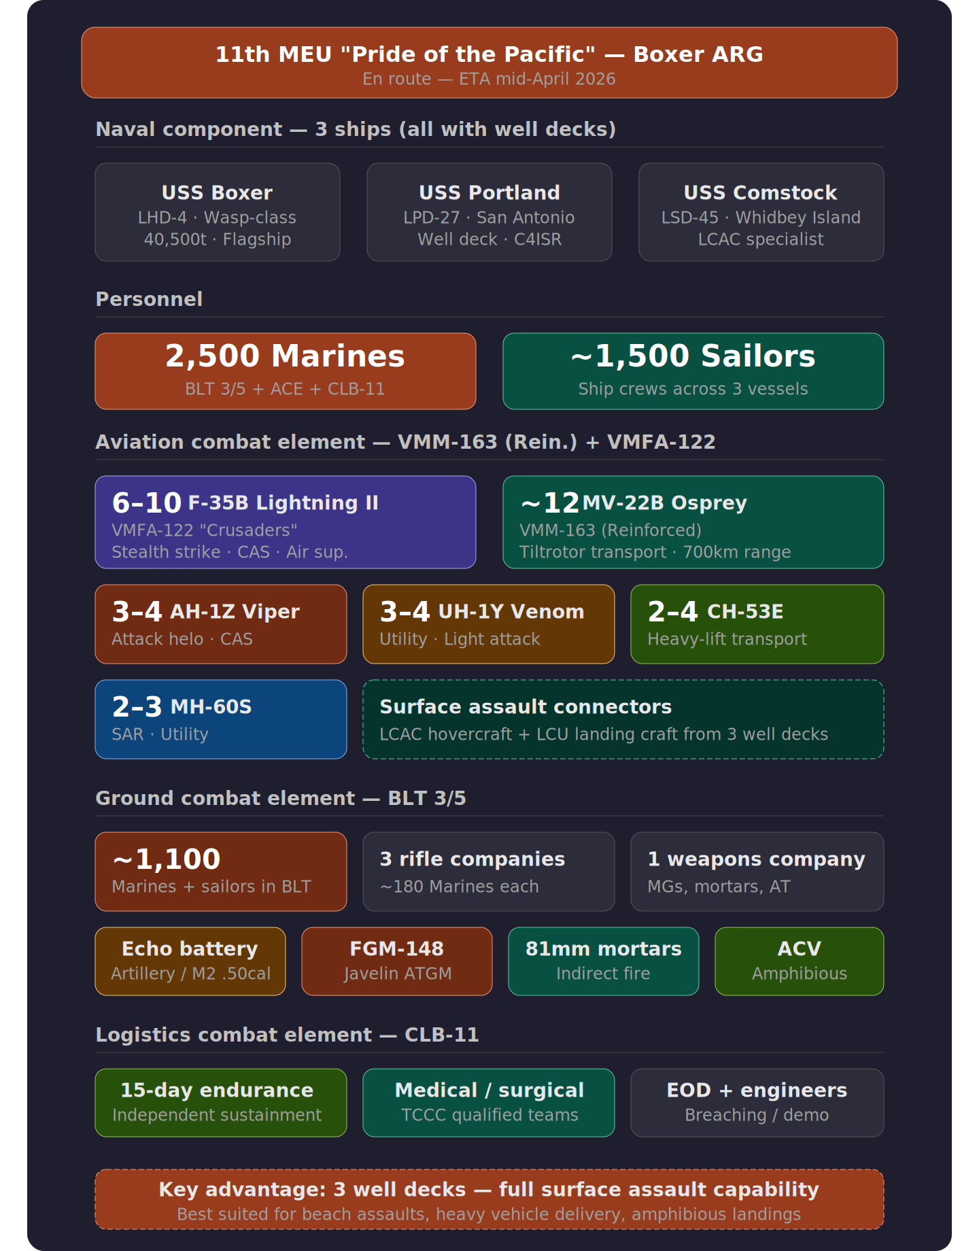The width and height of the screenshot is (979, 1251).
Task: Click the CH-53E heavy-lift card
Action: click(757, 624)
